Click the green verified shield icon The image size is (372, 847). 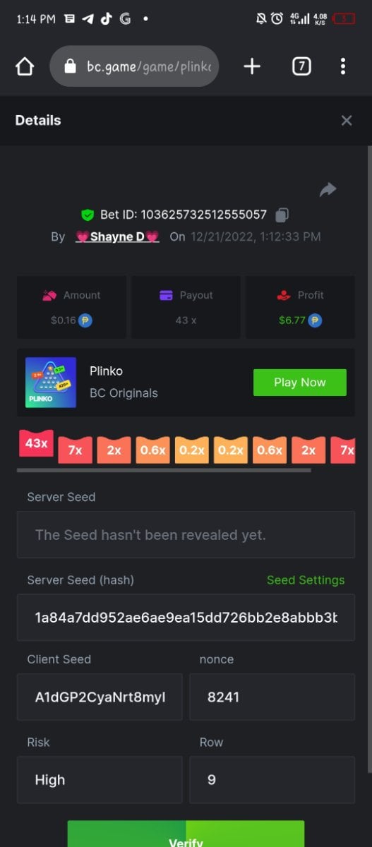(x=88, y=215)
